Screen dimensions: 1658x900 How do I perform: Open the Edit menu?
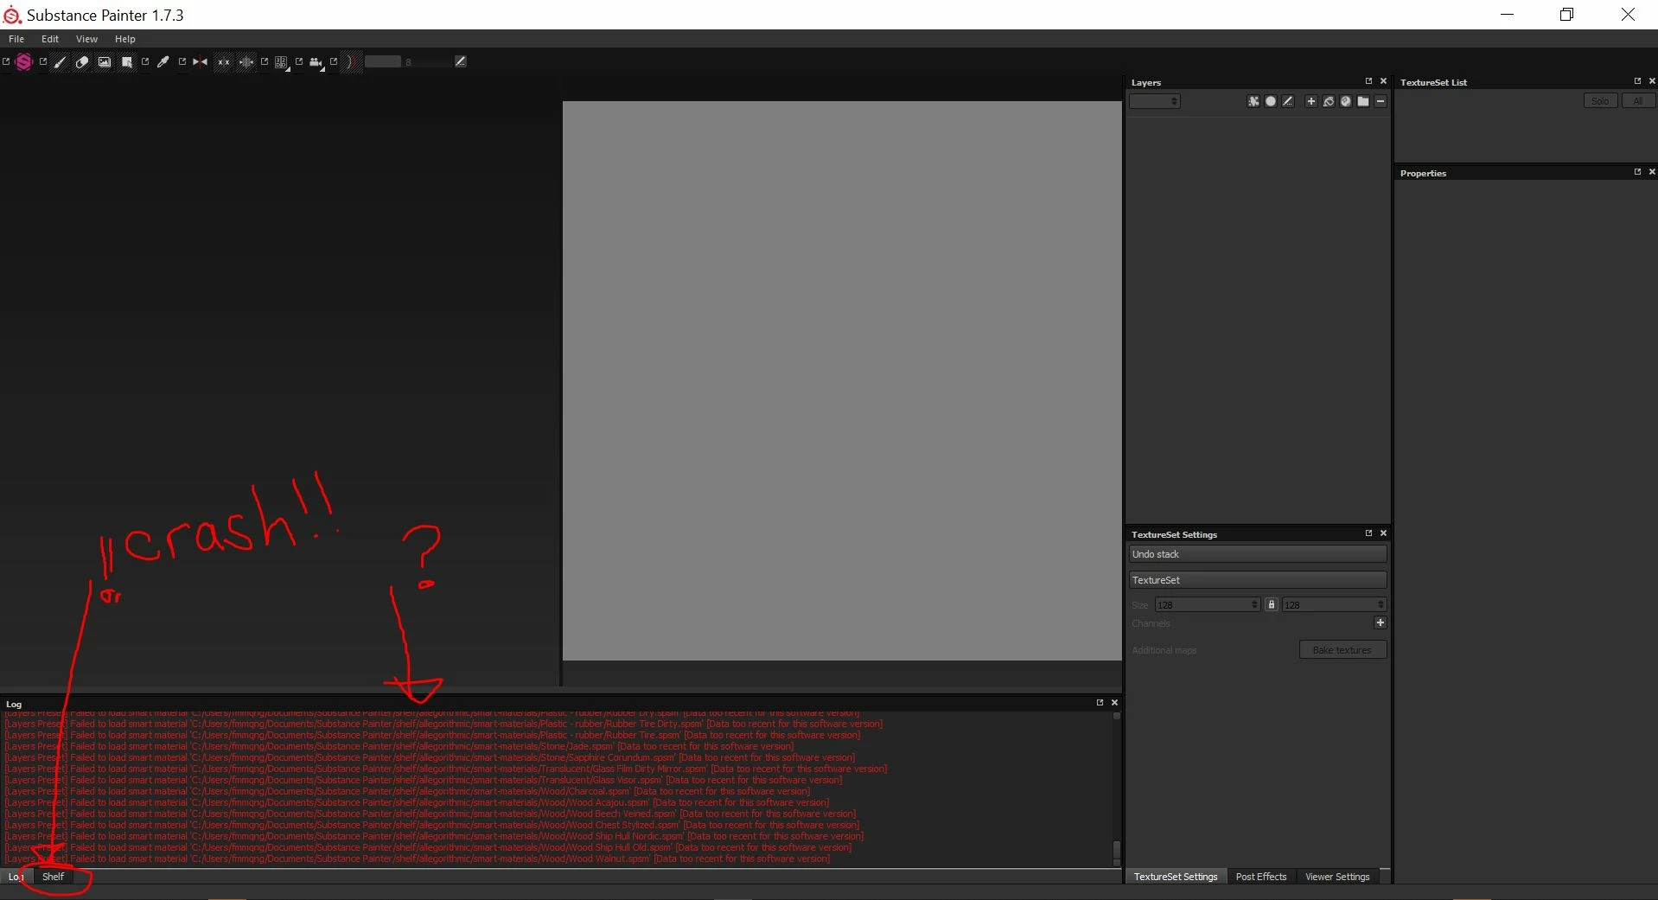[50, 39]
